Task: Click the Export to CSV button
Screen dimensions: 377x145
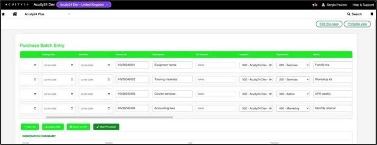Action: 78,127
